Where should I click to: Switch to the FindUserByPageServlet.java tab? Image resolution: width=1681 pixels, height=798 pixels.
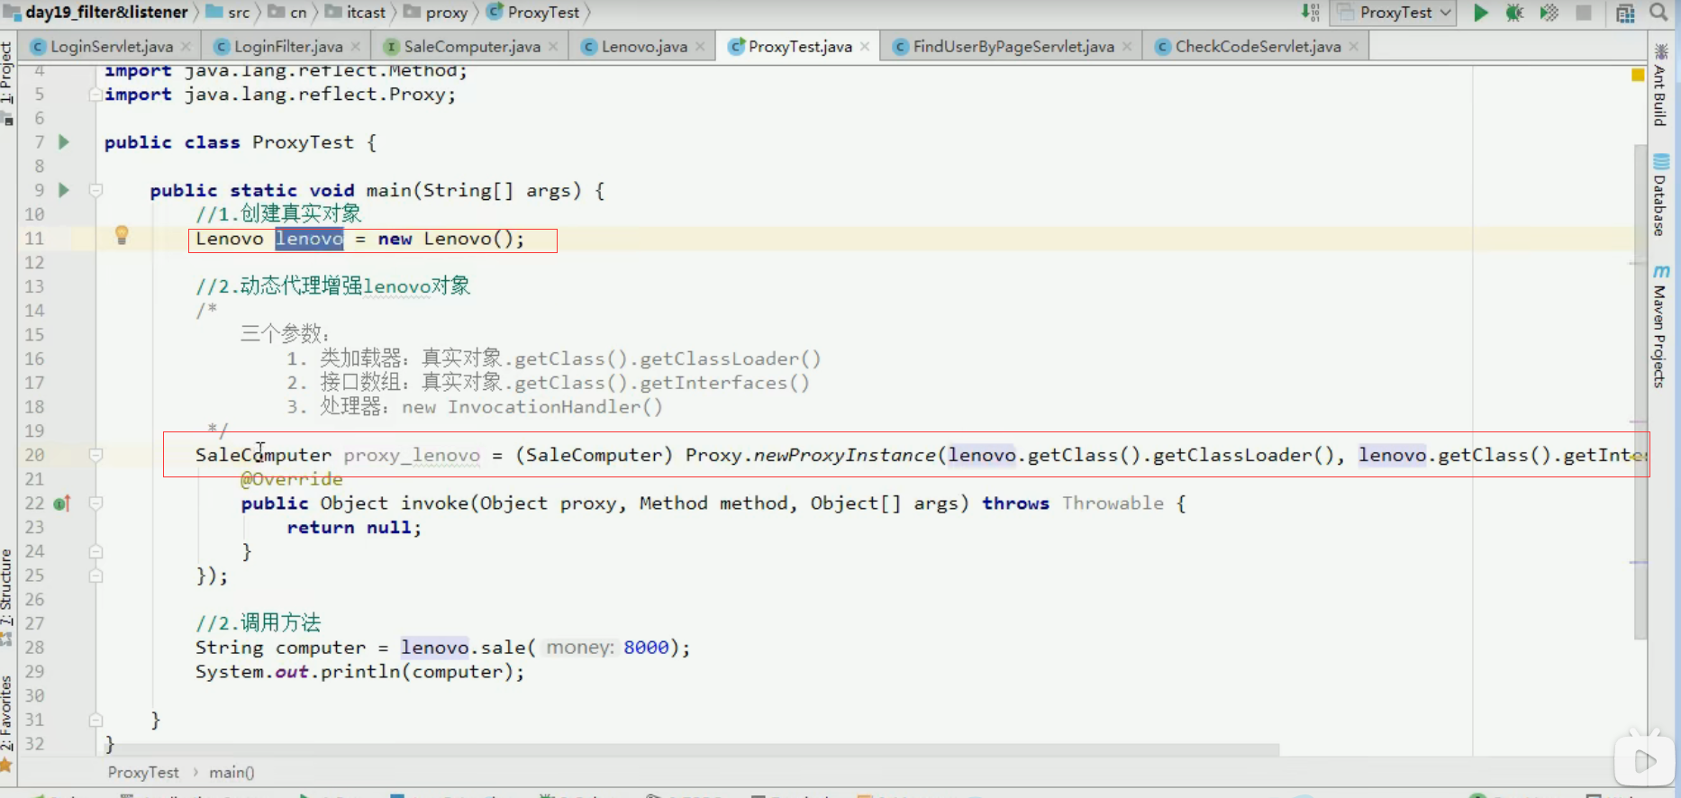pyautogui.click(x=1012, y=47)
